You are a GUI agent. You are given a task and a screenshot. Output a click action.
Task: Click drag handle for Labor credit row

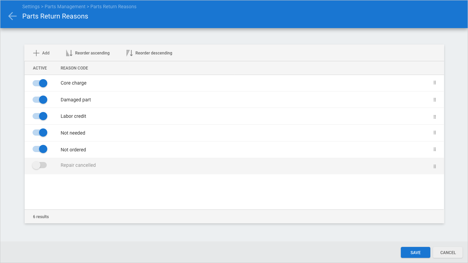coord(434,116)
